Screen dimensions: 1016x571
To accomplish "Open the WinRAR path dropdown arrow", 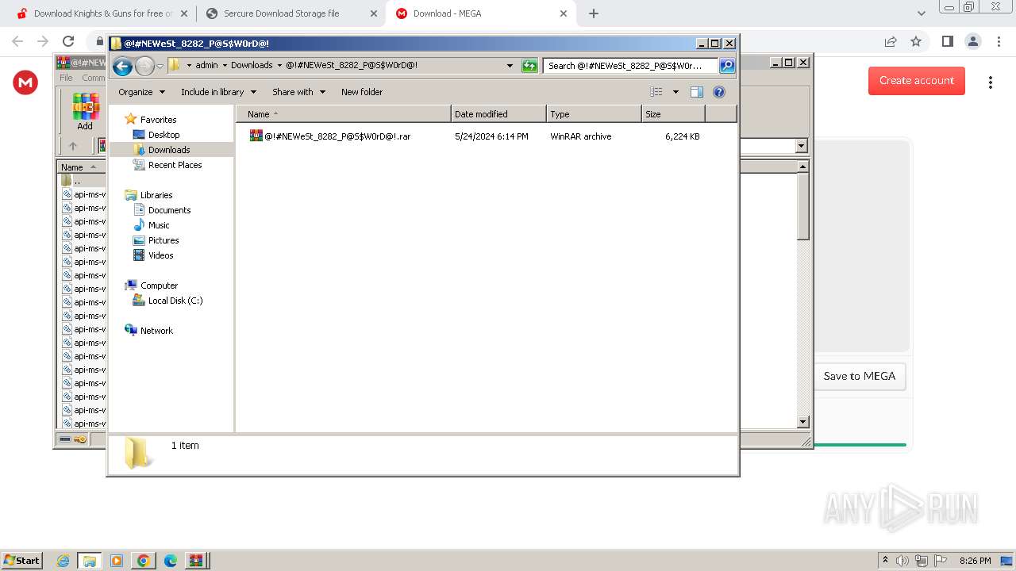I will pos(801,146).
